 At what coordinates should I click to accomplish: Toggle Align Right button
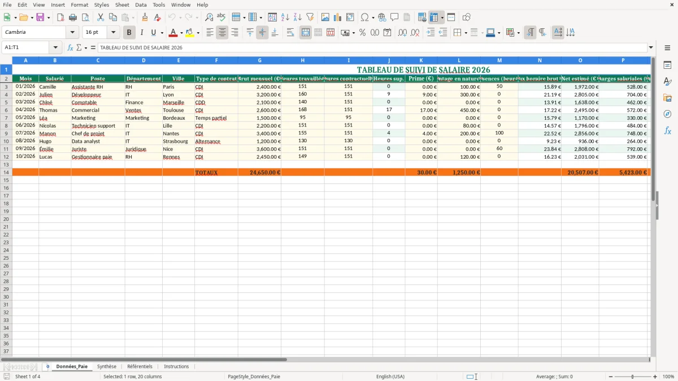(x=234, y=33)
